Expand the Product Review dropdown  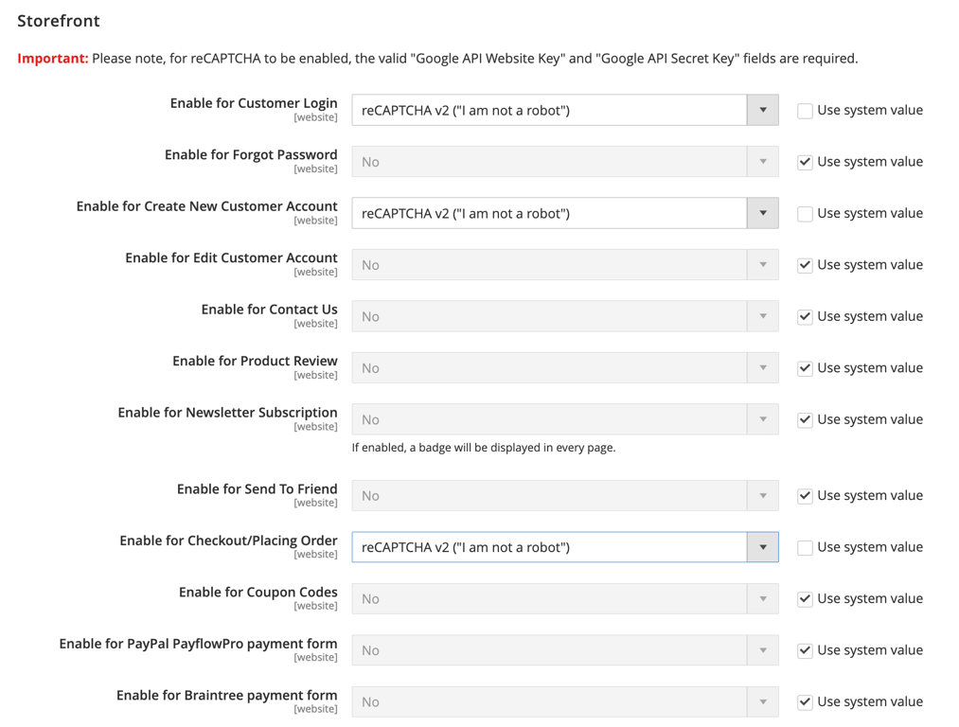(x=762, y=367)
